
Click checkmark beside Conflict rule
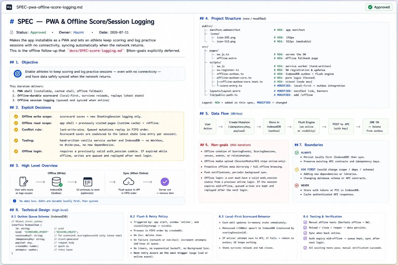[16, 129]
